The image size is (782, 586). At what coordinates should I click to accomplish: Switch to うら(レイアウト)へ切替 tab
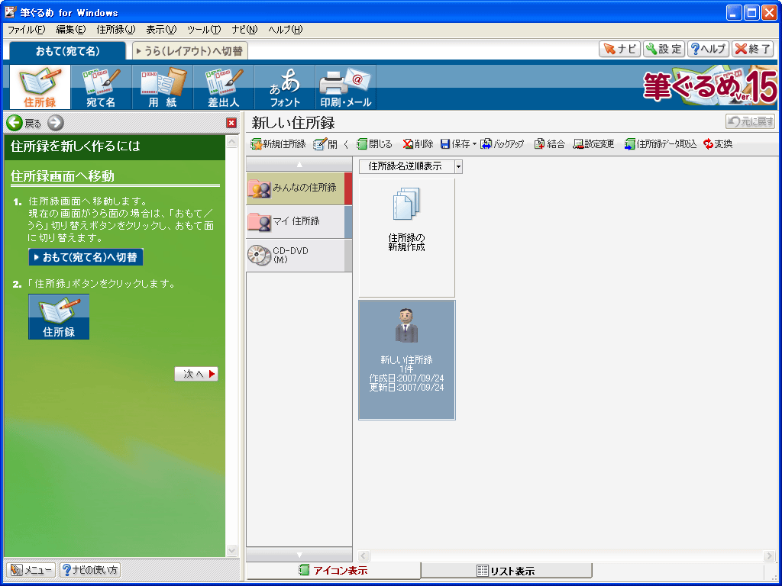click(x=189, y=51)
